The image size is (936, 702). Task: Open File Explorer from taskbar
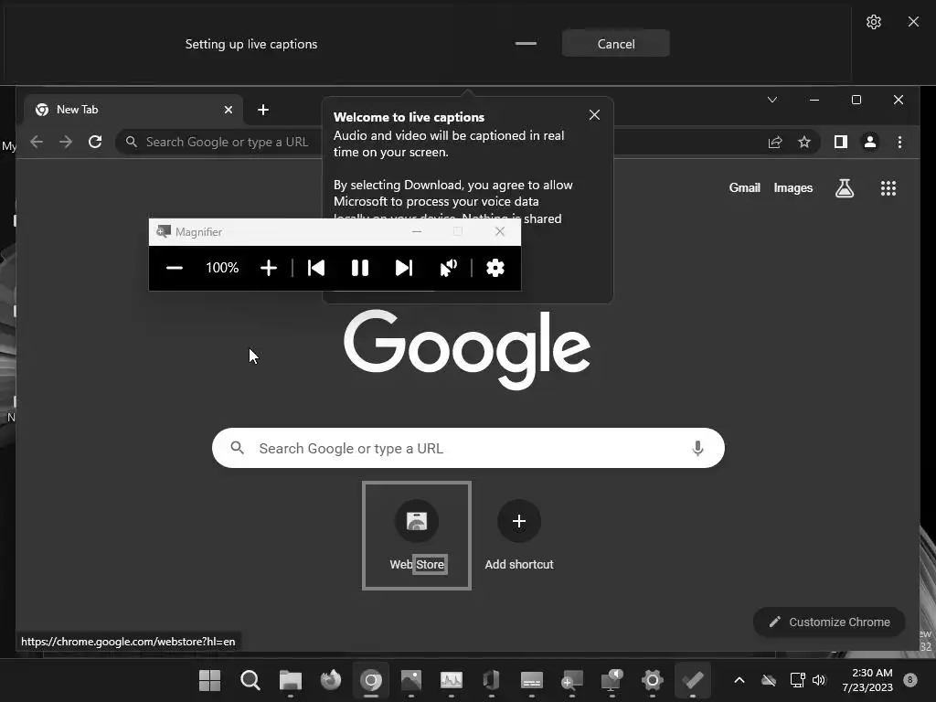(290, 680)
